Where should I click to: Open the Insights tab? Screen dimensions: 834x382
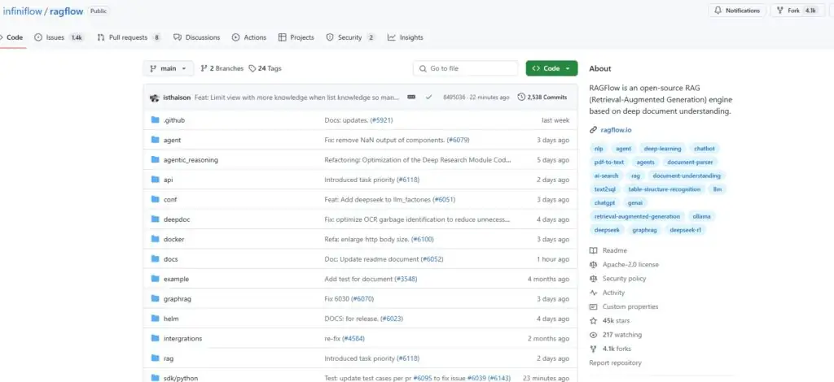point(405,37)
